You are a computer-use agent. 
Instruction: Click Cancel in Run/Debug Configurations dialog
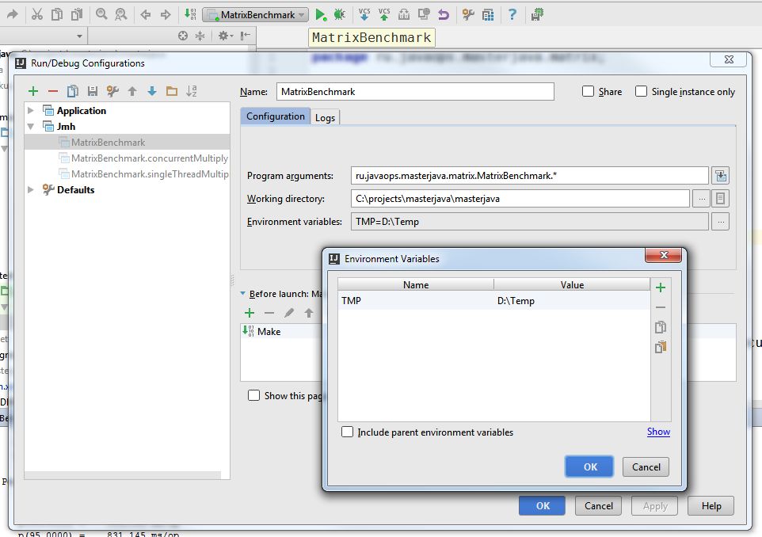(x=598, y=506)
